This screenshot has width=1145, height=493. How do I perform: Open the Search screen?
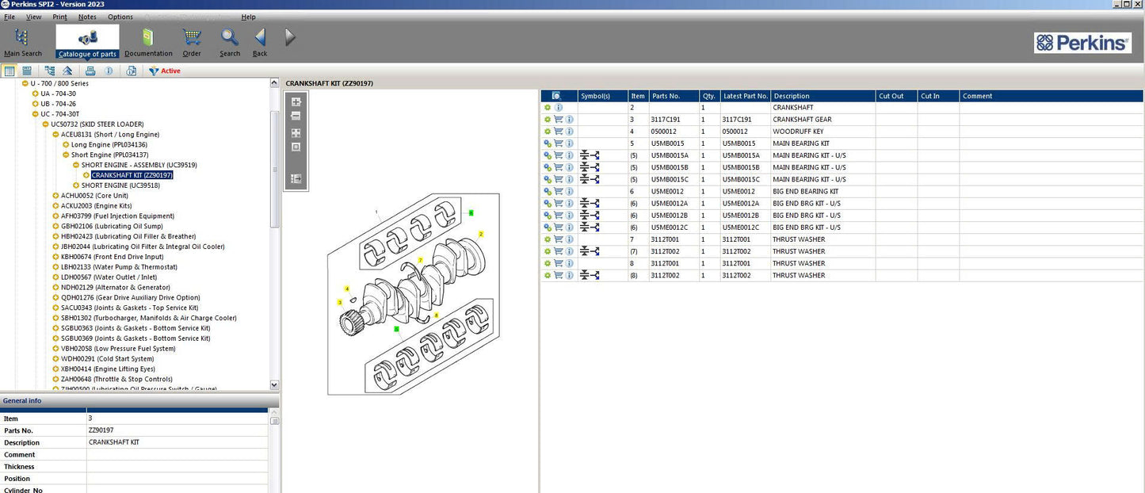pyautogui.click(x=229, y=40)
